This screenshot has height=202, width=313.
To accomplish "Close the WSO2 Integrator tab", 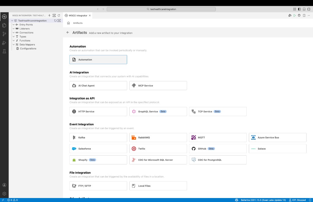I will tap(90, 15).
